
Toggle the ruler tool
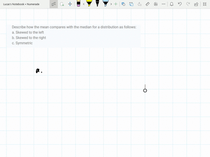[x=147, y=4]
